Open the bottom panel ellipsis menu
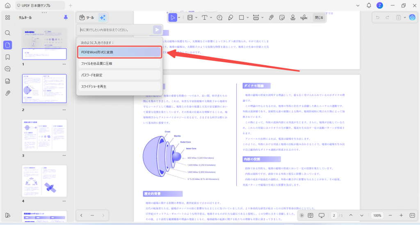Image resolution: width=420 pixels, height=225 pixels. 92,215
